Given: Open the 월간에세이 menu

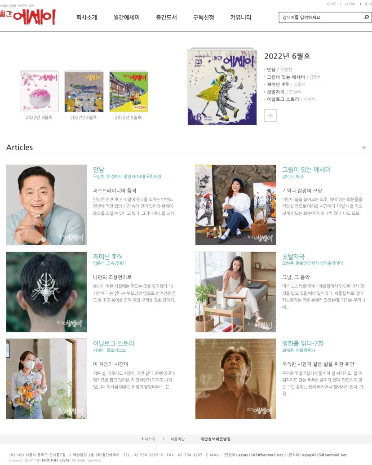Looking at the screenshot, I should [x=126, y=18].
